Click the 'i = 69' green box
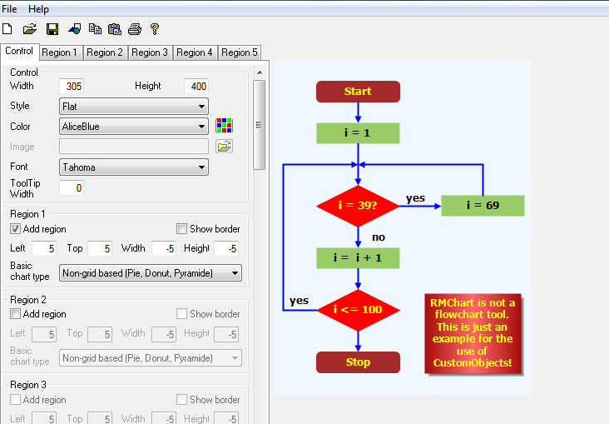 [x=483, y=206]
